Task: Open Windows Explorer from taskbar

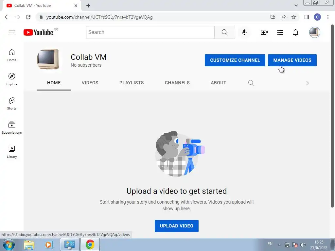Action: (29, 244)
